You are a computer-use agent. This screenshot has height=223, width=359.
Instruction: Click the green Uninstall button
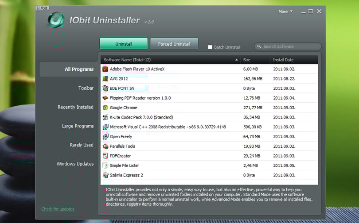pyautogui.click(x=123, y=44)
